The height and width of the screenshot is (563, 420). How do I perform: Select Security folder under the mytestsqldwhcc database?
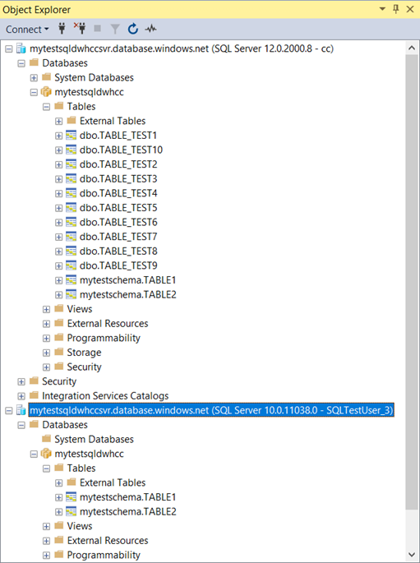pyautogui.click(x=84, y=367)
